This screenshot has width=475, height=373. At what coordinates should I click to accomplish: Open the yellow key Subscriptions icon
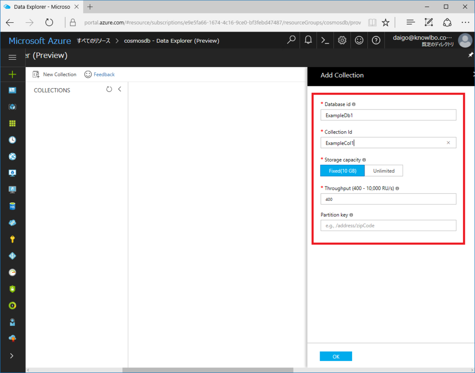pos(13,239)
